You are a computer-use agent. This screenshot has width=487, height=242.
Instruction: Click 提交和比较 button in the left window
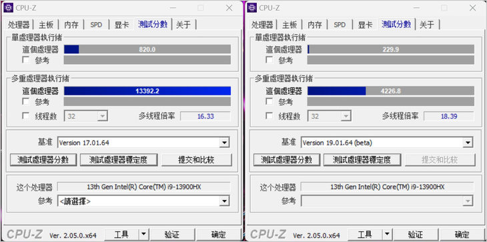point(197,160)
